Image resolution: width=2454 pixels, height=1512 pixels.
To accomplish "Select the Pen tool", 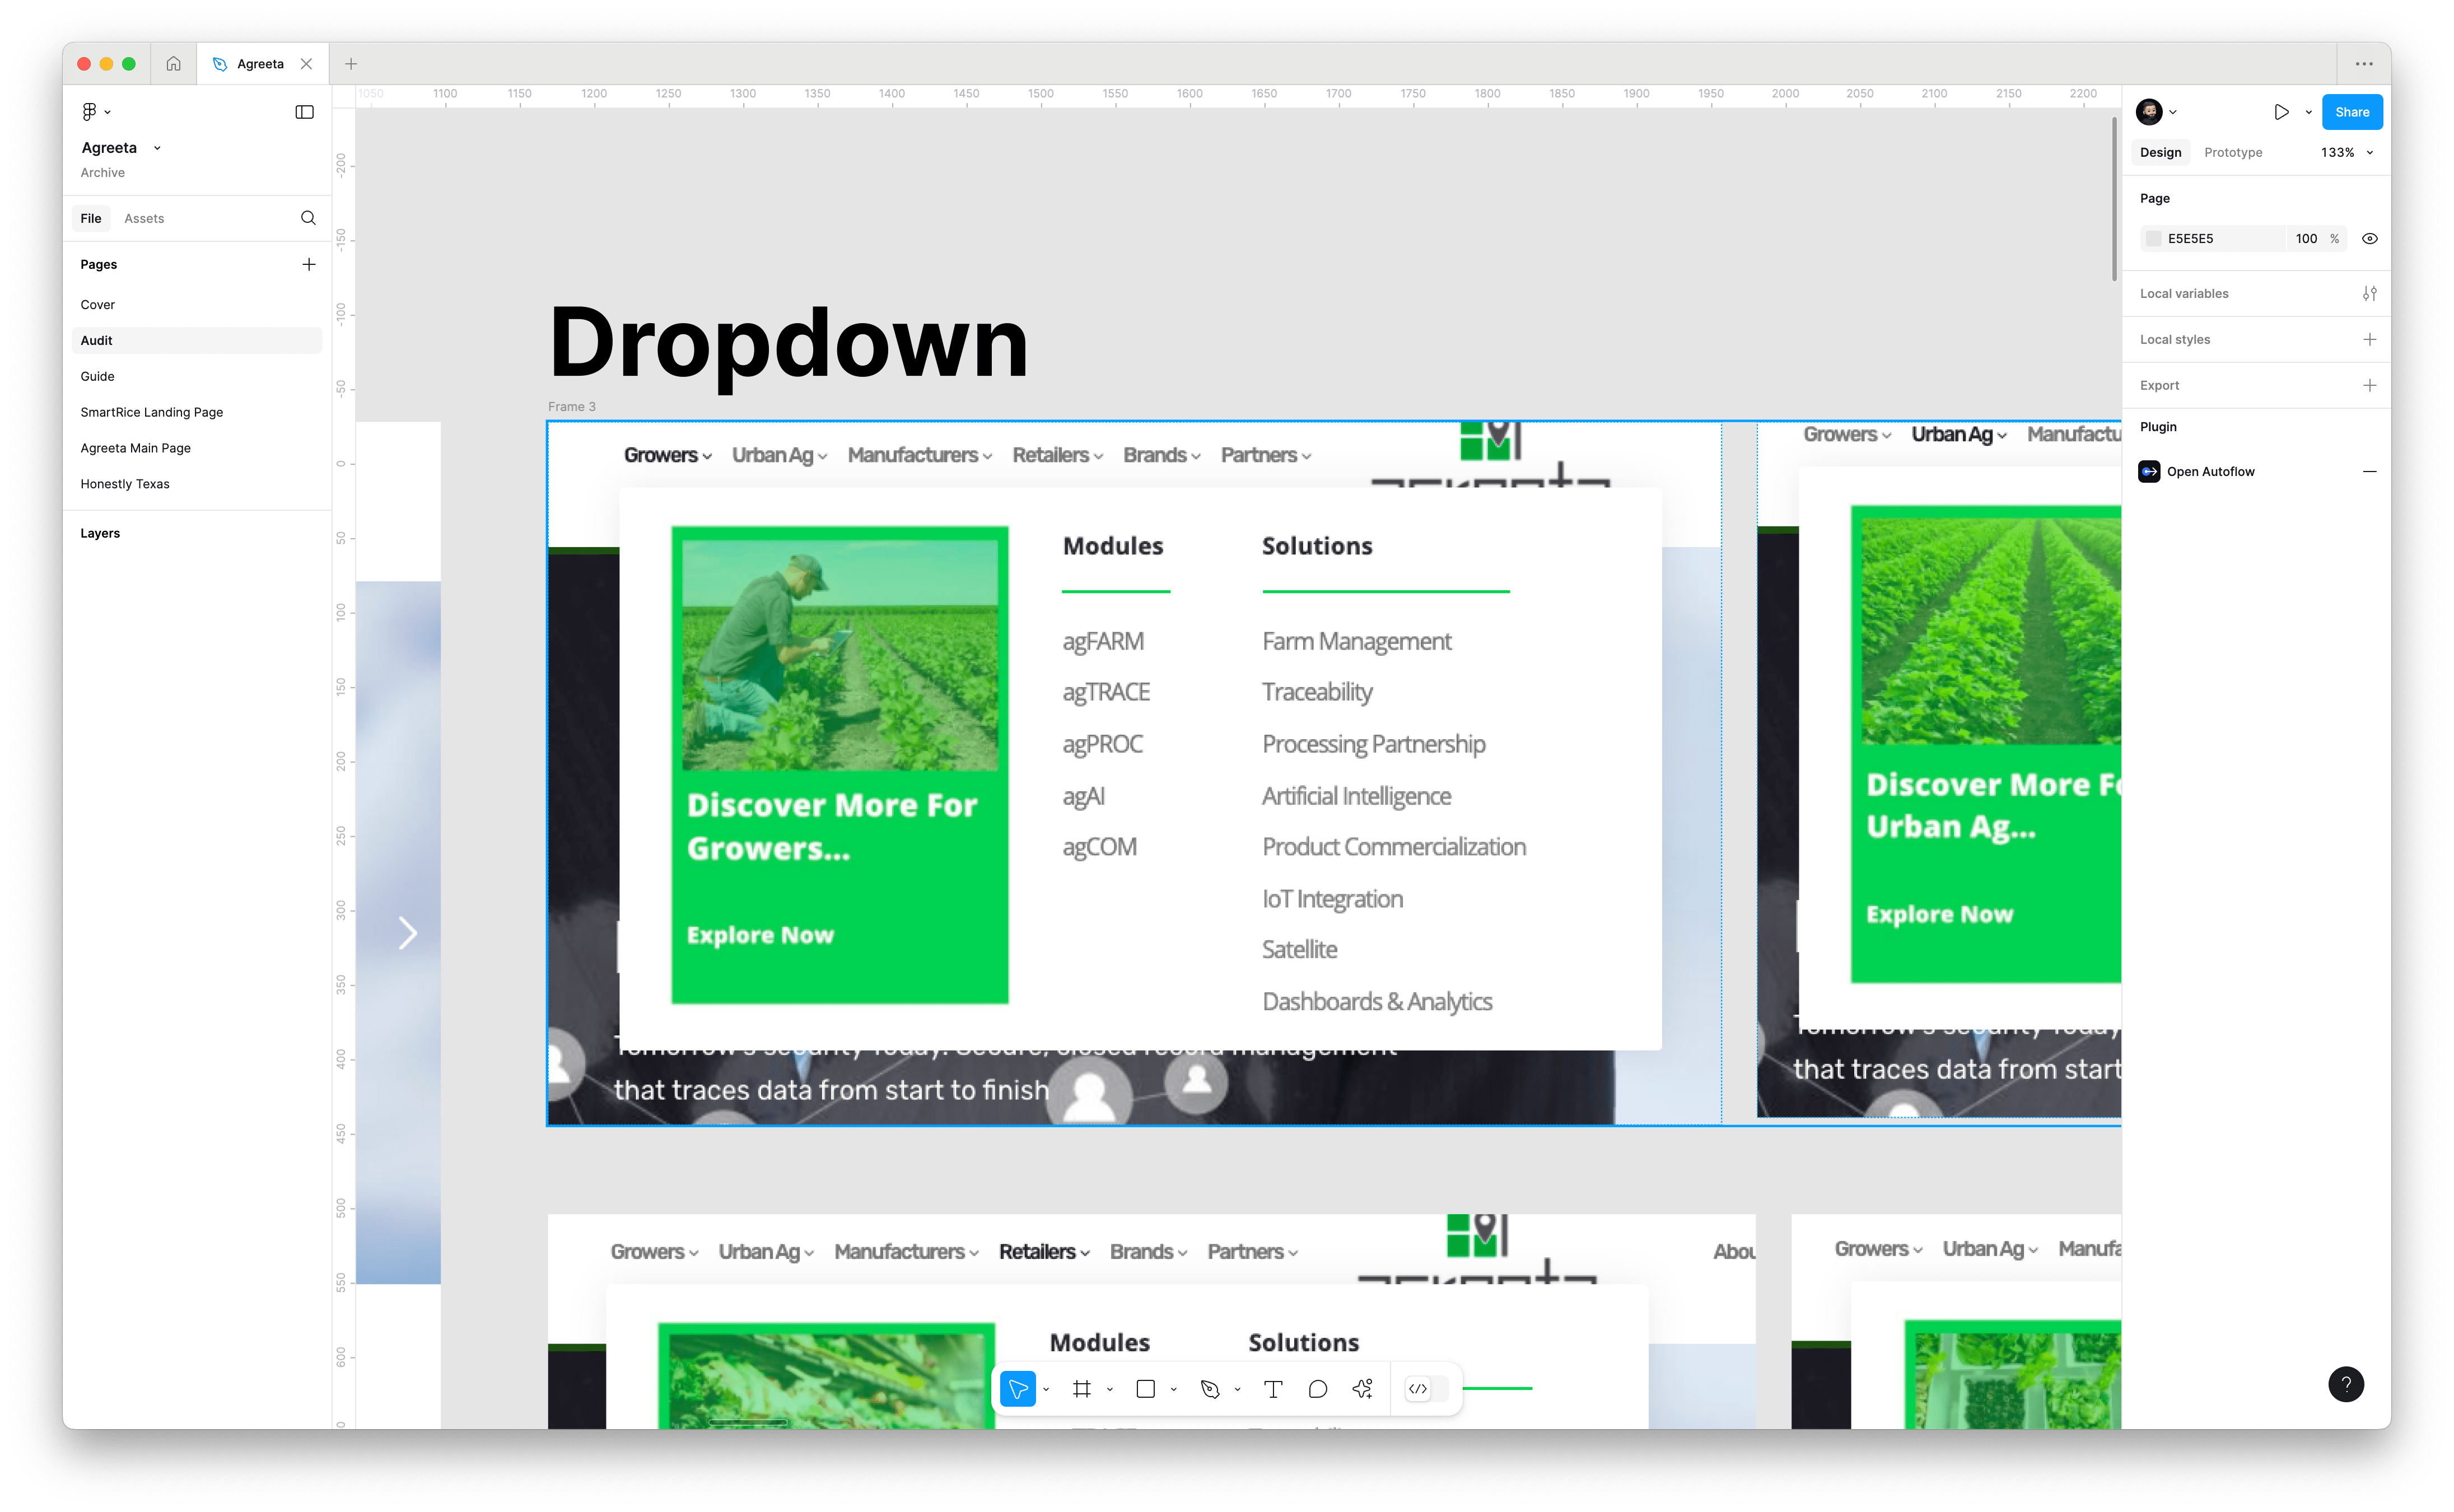I will (1210, 1388).
